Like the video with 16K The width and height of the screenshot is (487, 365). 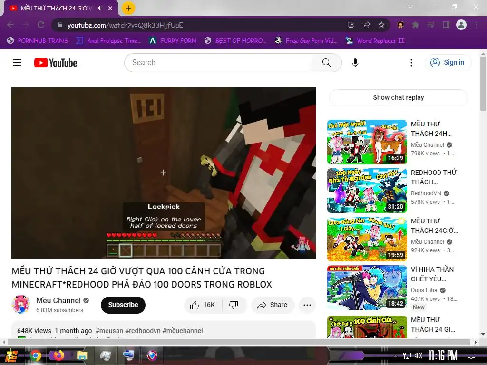coord(203,305)
